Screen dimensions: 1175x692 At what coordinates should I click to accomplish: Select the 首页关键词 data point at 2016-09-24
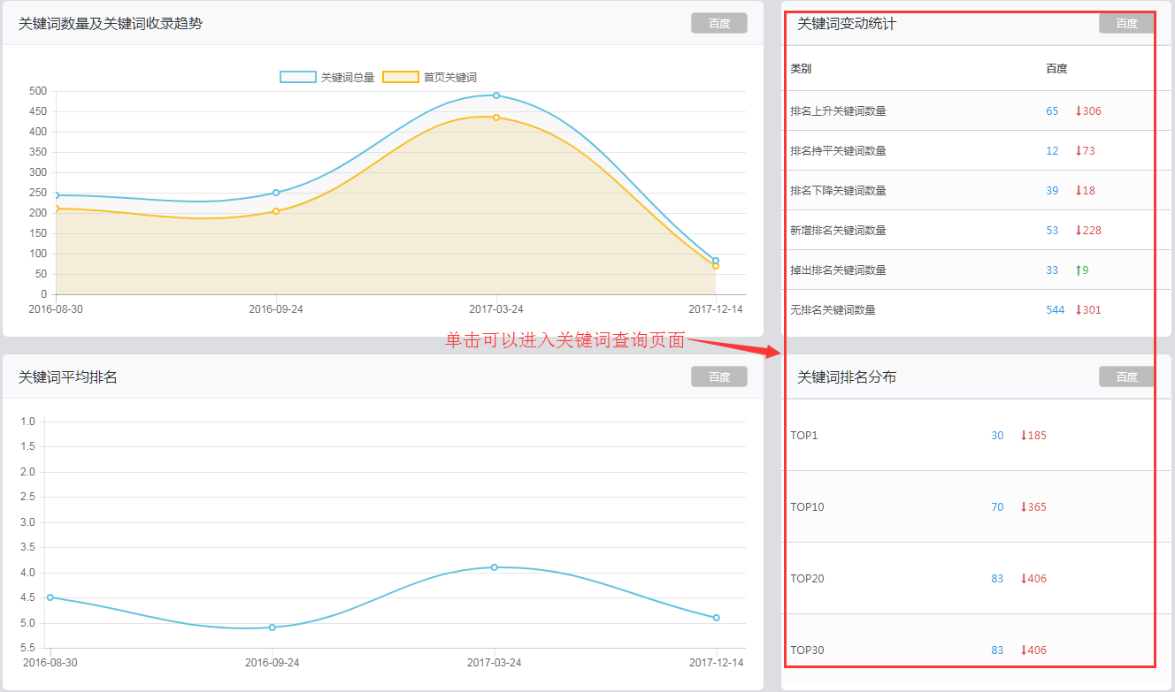(x=276, y=211)
